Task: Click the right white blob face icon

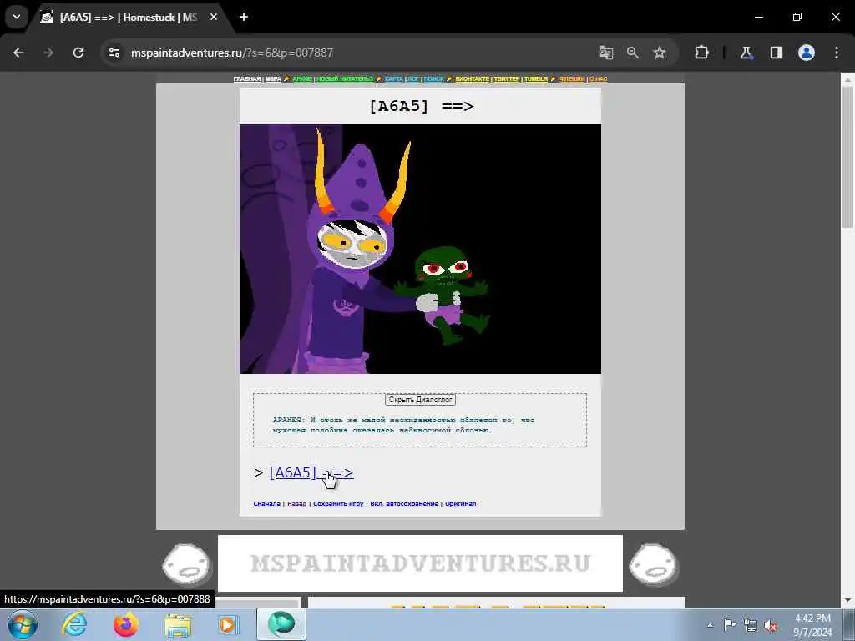Action: [x=653, y=564]
